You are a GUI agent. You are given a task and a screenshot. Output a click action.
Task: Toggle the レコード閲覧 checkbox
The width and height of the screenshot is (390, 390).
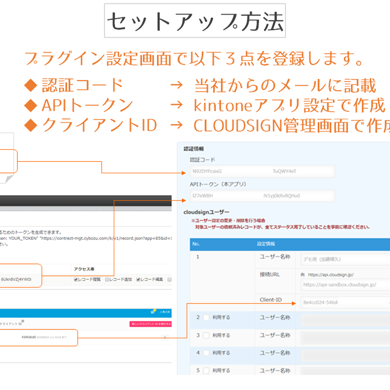tap(75, 279)
